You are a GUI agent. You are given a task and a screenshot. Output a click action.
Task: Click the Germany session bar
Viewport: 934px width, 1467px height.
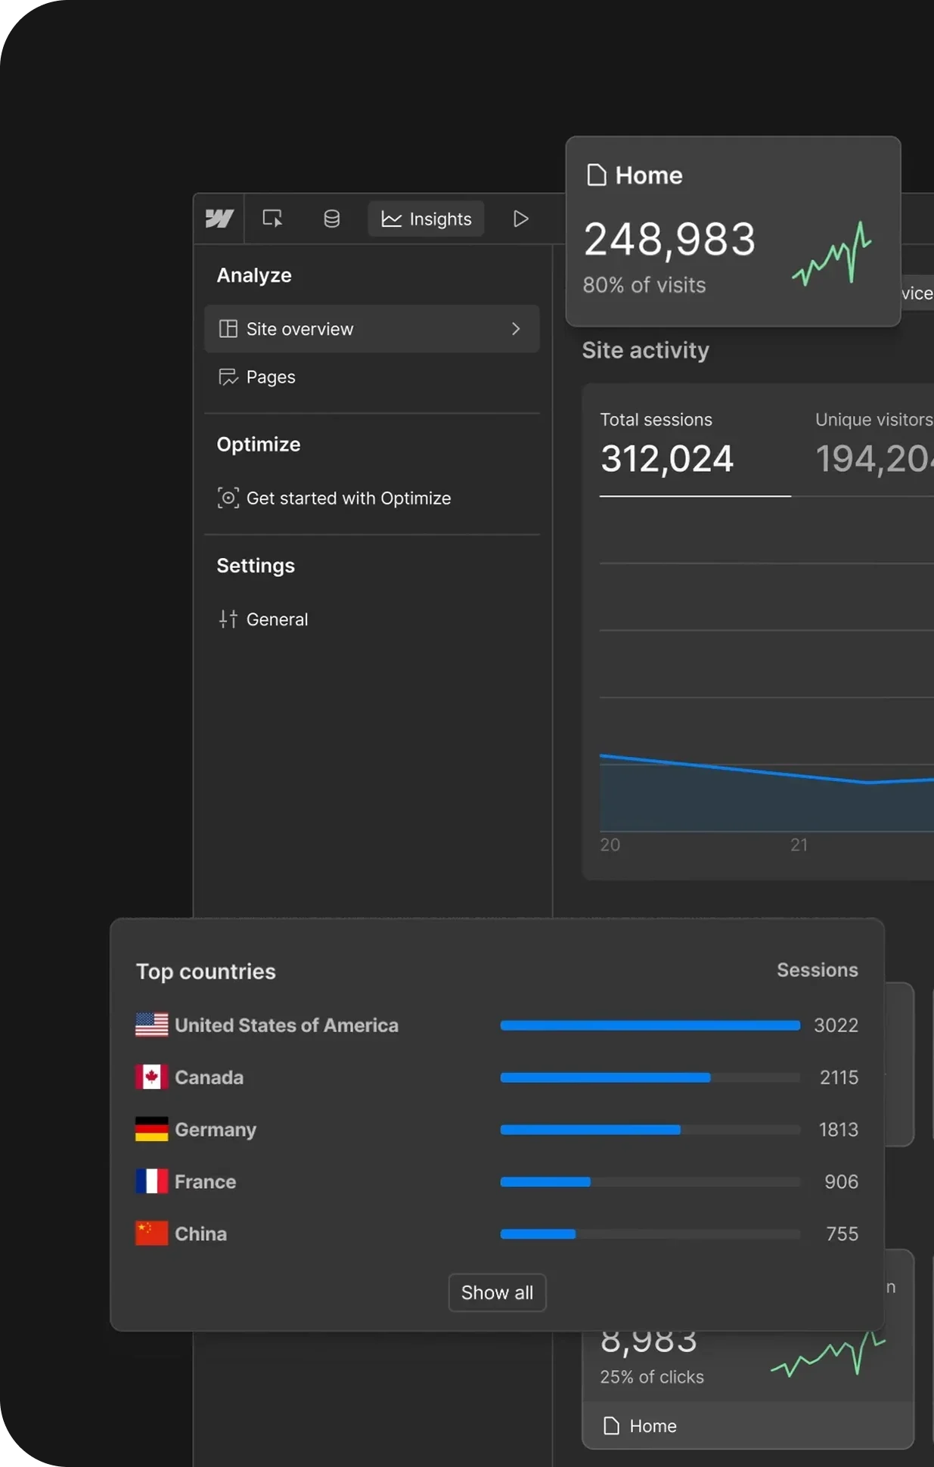[x=590, y=1130]
